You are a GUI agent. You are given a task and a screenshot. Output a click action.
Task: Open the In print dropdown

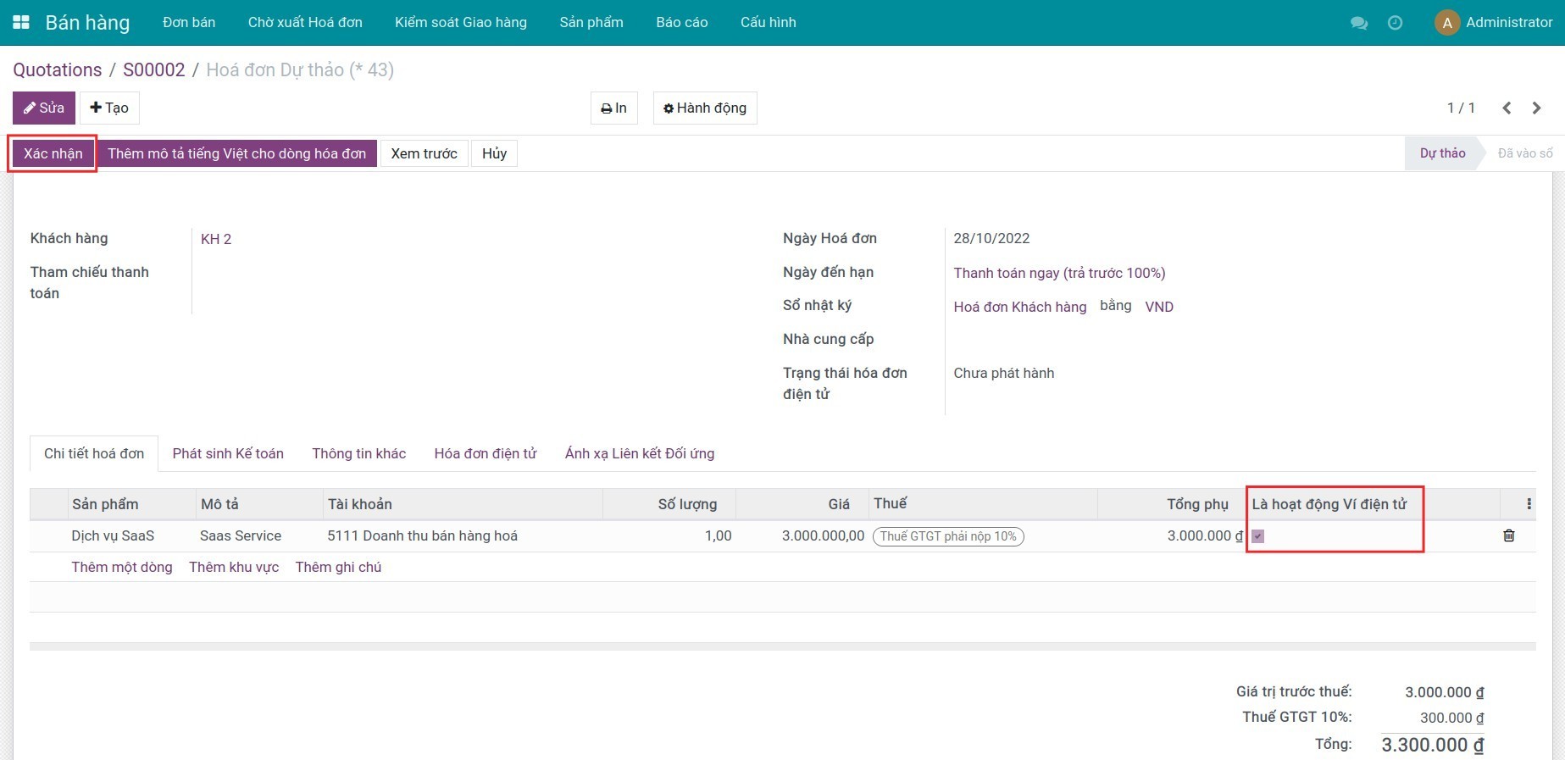point(613,108)
